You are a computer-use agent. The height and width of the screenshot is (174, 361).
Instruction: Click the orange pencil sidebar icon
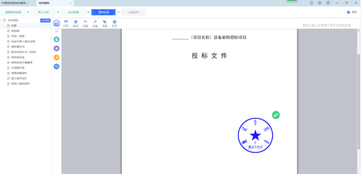[x=57, y=57]
